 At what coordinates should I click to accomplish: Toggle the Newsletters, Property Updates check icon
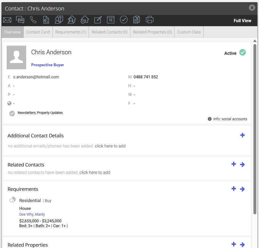[x=12, y=114]
